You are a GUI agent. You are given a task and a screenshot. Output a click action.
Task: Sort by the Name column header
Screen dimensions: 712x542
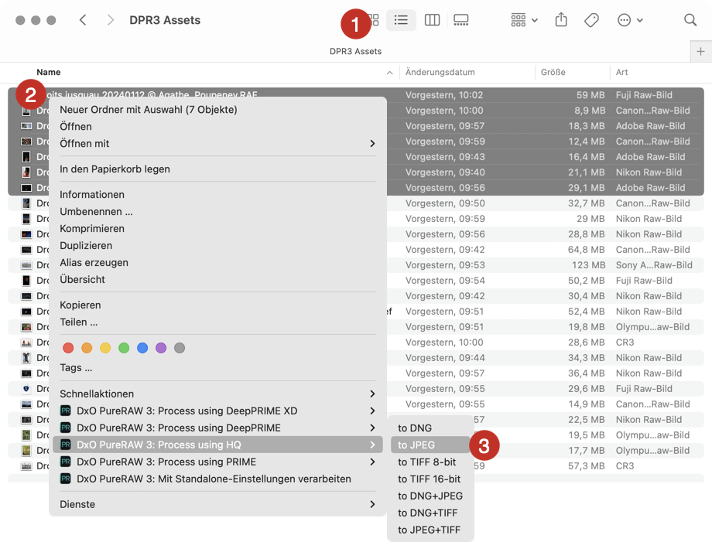(x=49, y=72)
